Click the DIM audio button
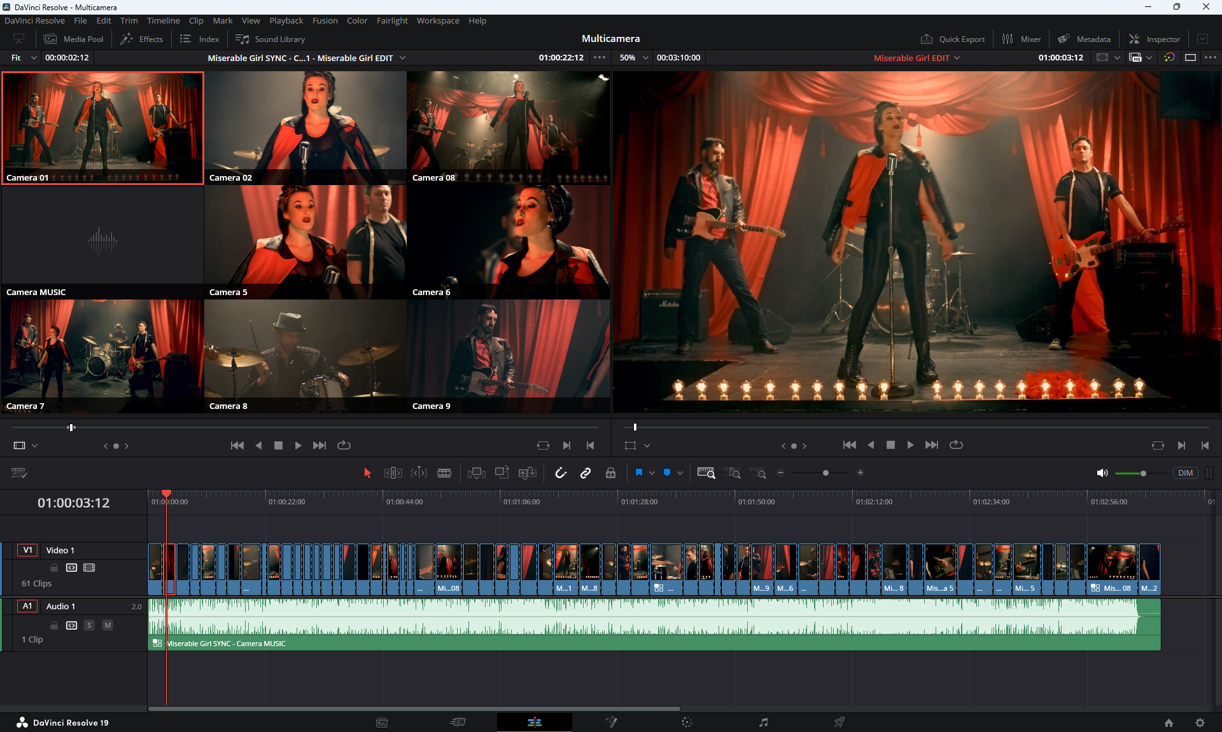The image size is (1222, 732). [1185, 473]
